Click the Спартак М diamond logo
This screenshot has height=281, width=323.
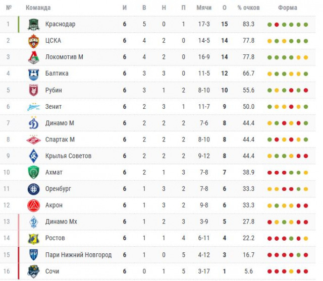click(33, 139)
